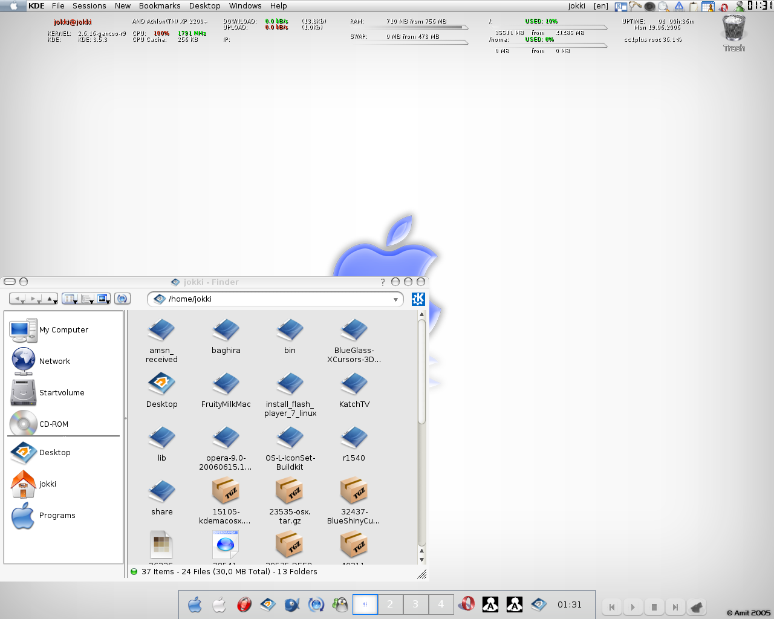This screenshot has width=774, height=619.
Task: Open the Desktop menu in menu bar
Action: [205, 6]
